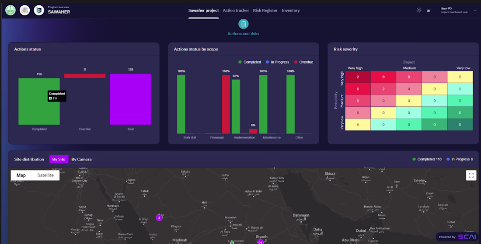The height and width of the screenshot is (244, 481).
Task: Click the Riyadh city label on map
Action: click(x=261, y=237)
